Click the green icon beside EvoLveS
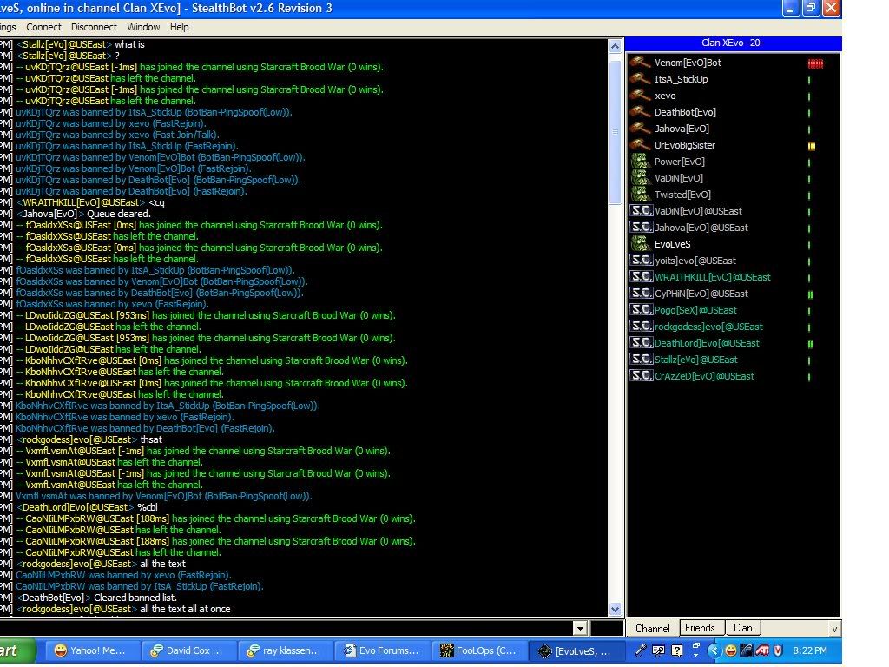Viewport: 889px width, 667px height. [x=641, y=244]
